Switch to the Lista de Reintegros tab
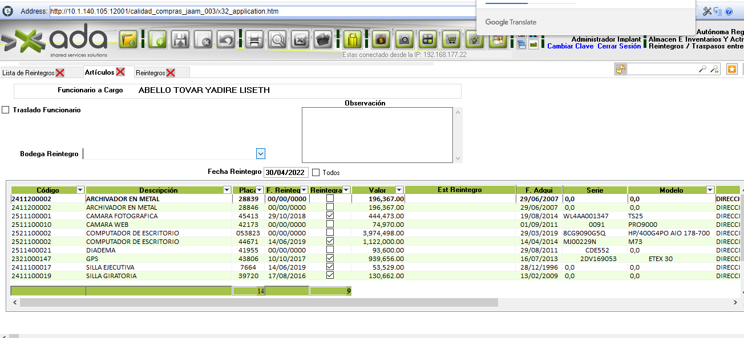 [x=28, y=73]
